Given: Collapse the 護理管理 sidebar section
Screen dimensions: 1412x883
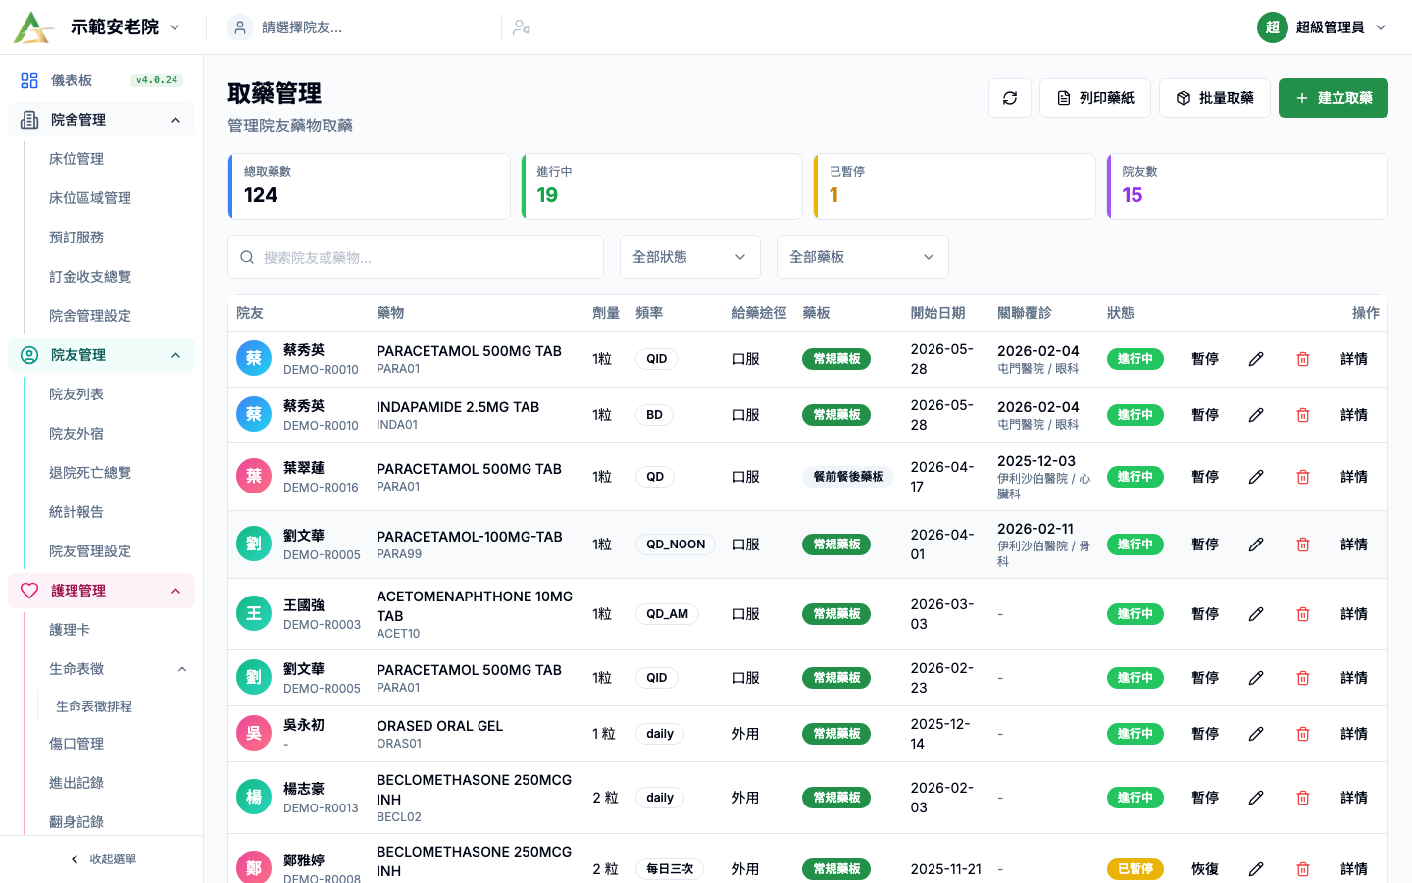Looking at the screenshot, I should pos(102,591).
